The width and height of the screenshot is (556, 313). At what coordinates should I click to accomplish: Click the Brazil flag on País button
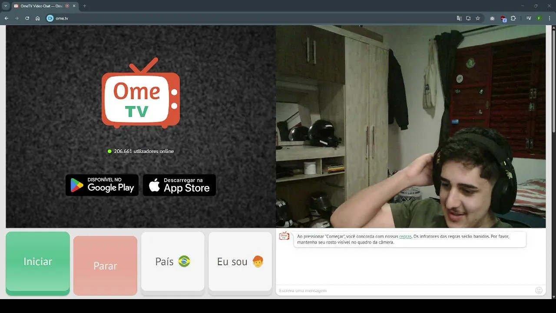184,261
